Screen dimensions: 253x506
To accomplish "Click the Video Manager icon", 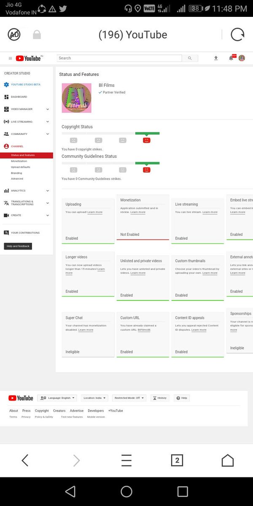I will pyautogui.click(x=6, y=109).
